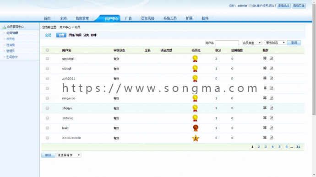Select nmgexpo's gold medal group icon
This screenshot has width=316, height=177.
pyautogui.click(x=195, y=98)
